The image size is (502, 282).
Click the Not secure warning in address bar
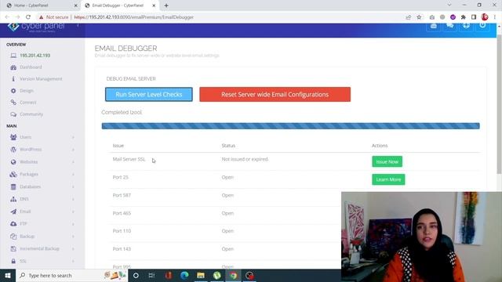pos(53,17)
